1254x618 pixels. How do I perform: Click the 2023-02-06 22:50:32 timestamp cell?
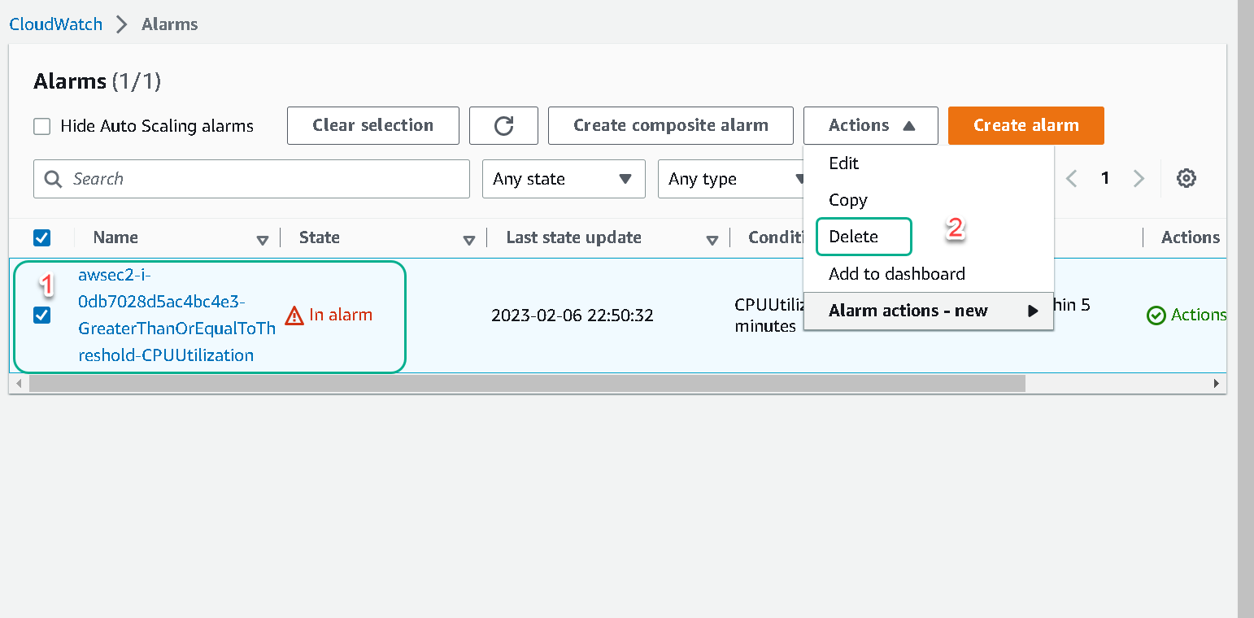pos(573,316)
